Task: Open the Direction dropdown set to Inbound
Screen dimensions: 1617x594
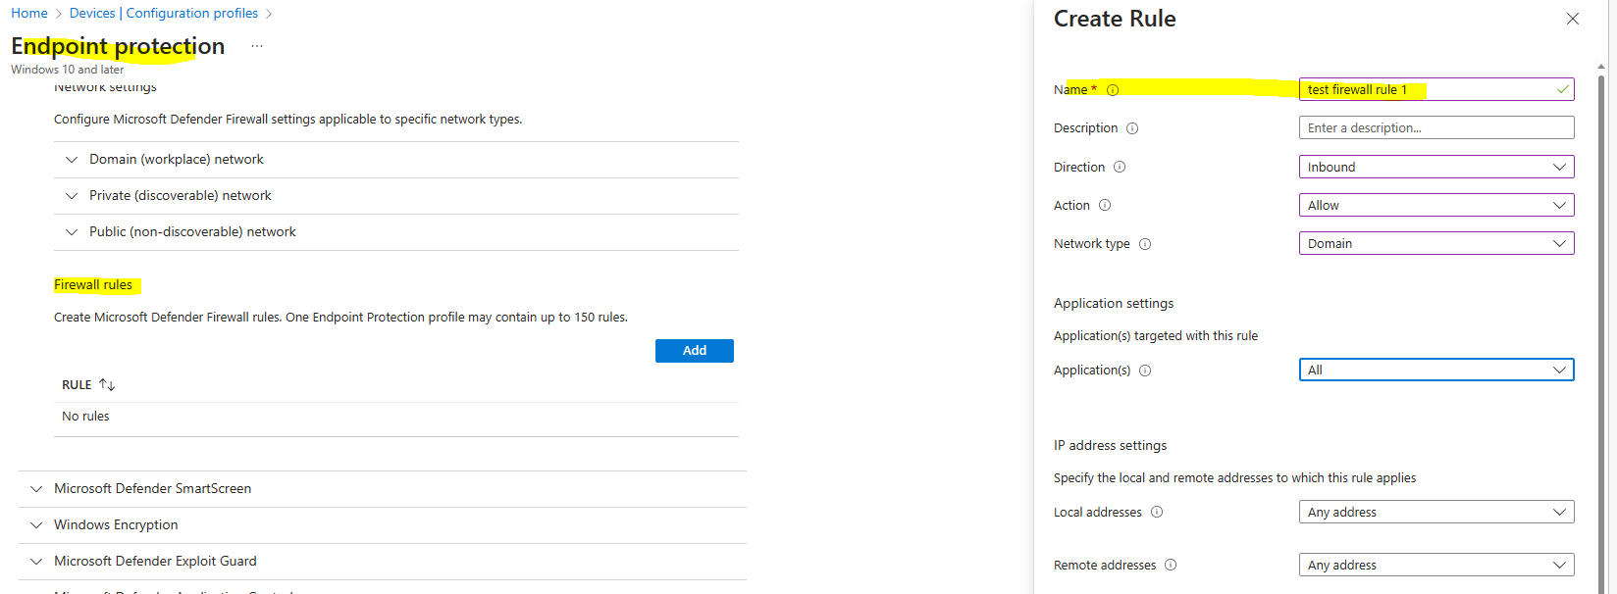Action: click(x=1436, y=167)
